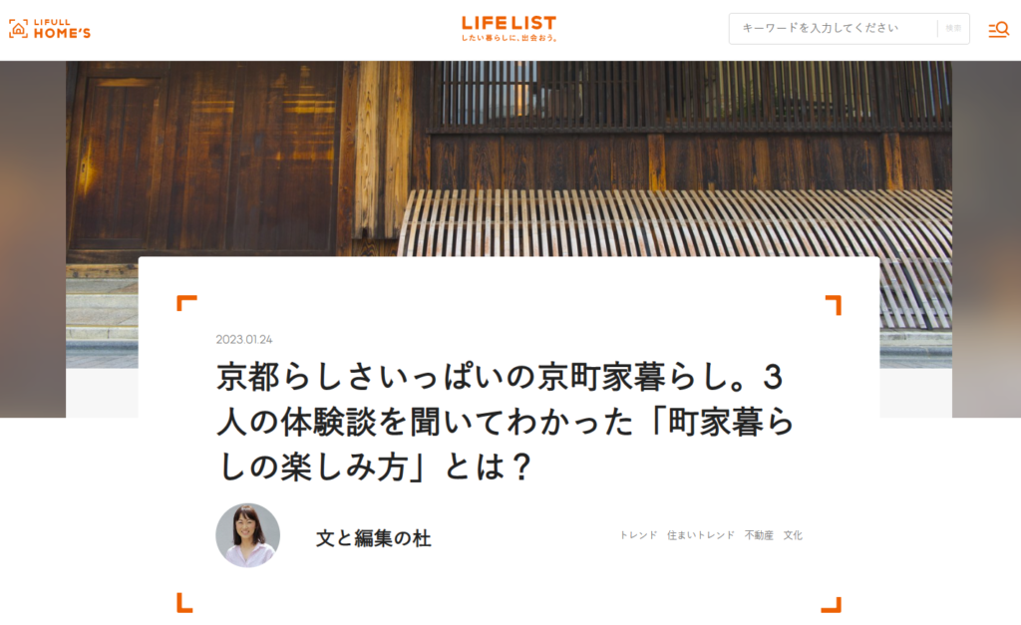Click the 検索 search button

point(953,29)
